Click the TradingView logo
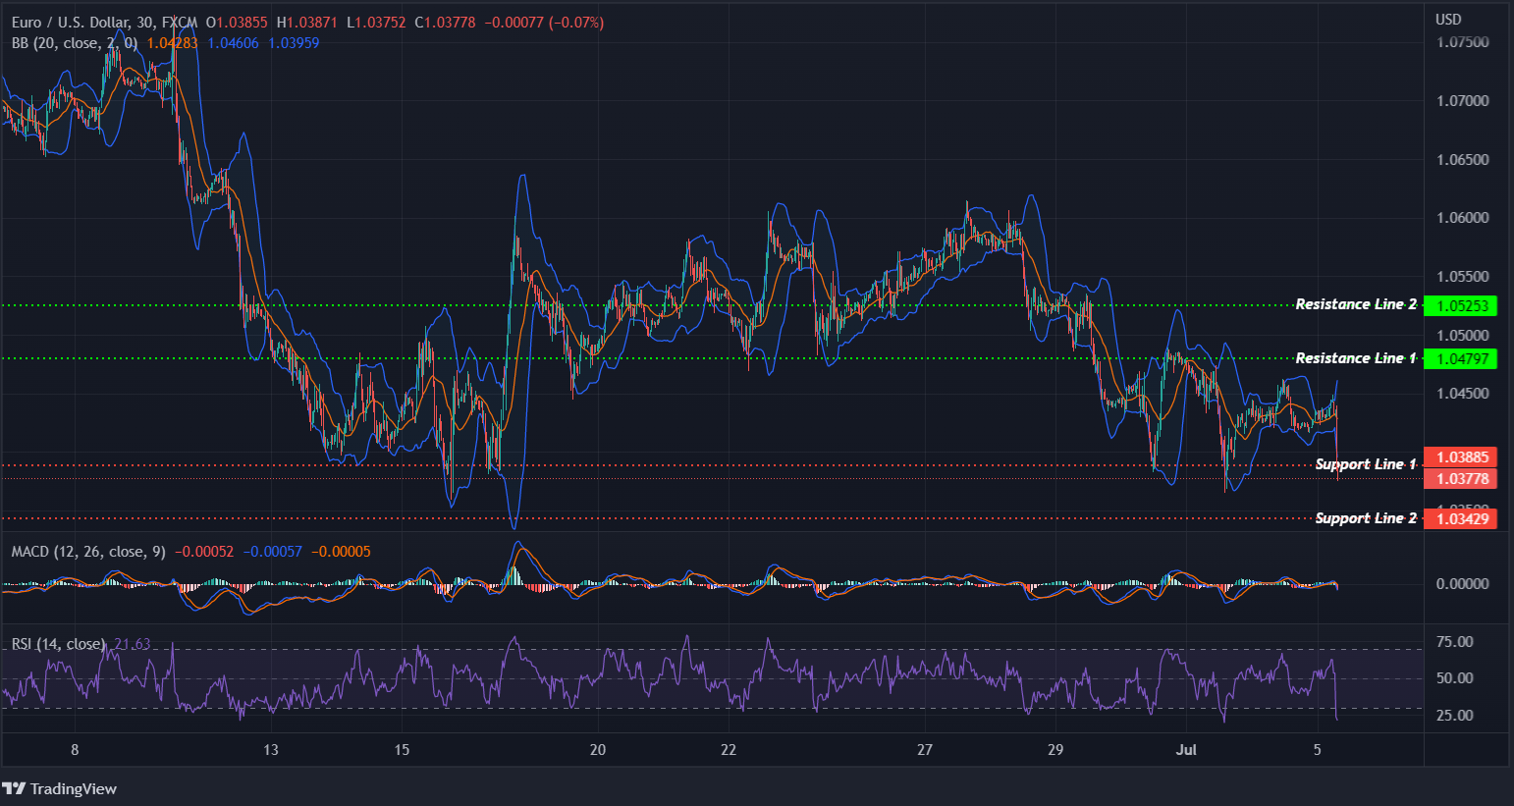This screenshot has height=806, width=1514. [61, 788]
